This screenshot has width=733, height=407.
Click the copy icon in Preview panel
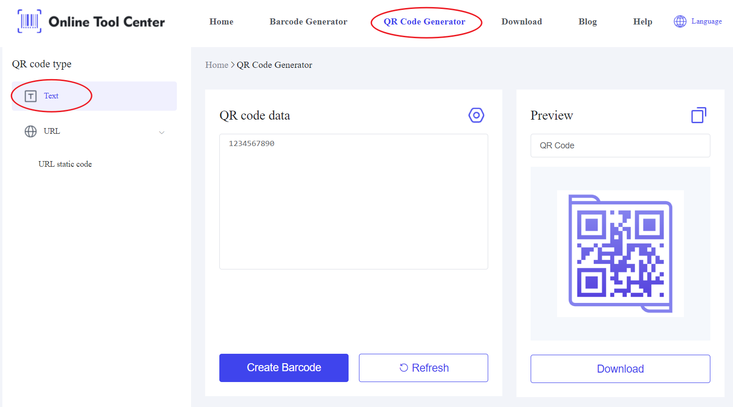tap(699, 115)
